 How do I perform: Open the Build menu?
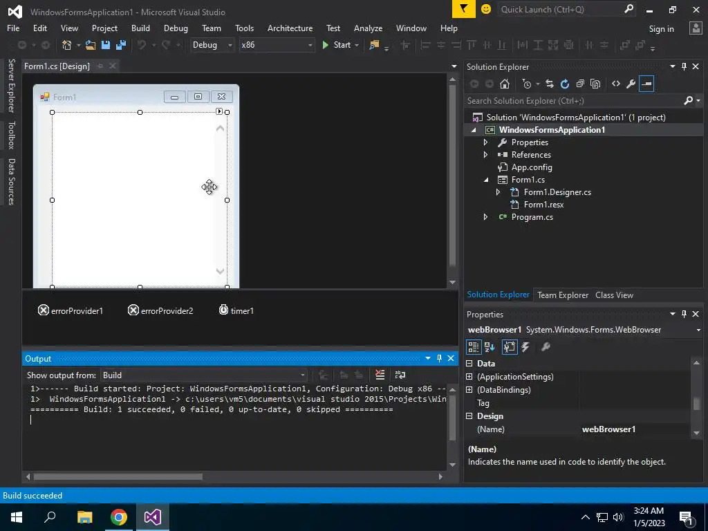140,28
